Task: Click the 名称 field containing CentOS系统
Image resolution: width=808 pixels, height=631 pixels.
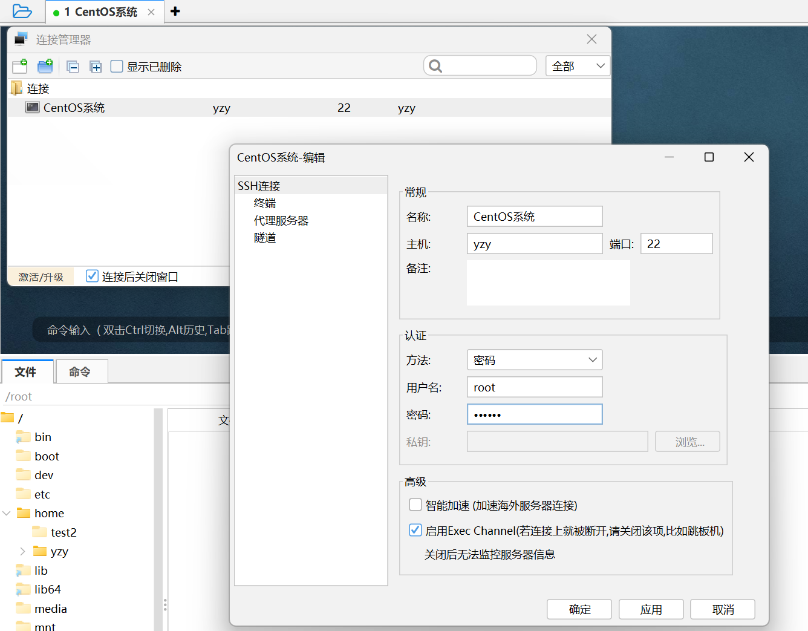Action: tap(535, 216)
